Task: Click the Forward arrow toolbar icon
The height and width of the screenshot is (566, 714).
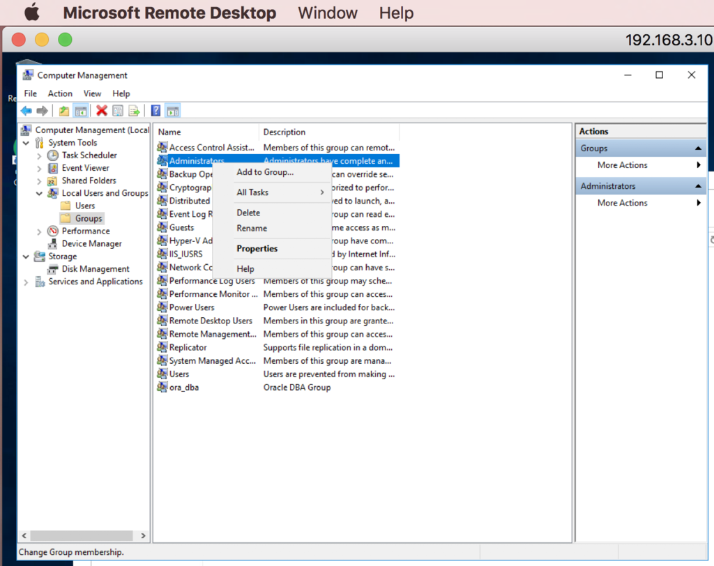Action: [43, 111]
